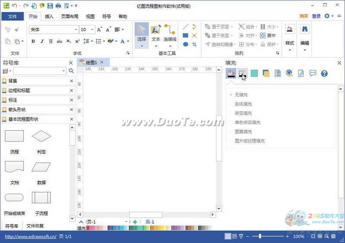Click the Print icon in quick access toolbar
This screenshot has width=345, height=243.
tap(58, 6)
